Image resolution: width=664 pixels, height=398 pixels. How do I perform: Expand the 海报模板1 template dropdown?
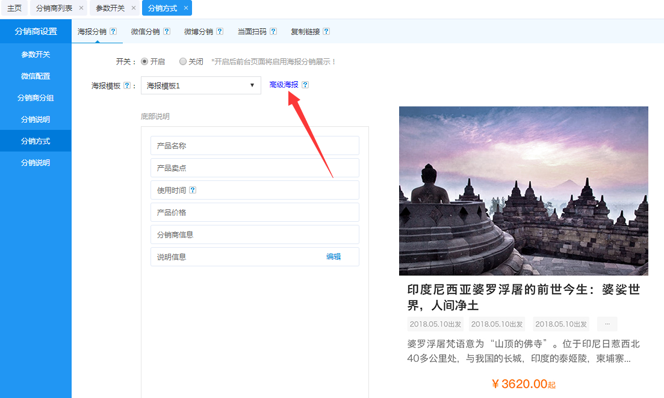coord(200,85)
